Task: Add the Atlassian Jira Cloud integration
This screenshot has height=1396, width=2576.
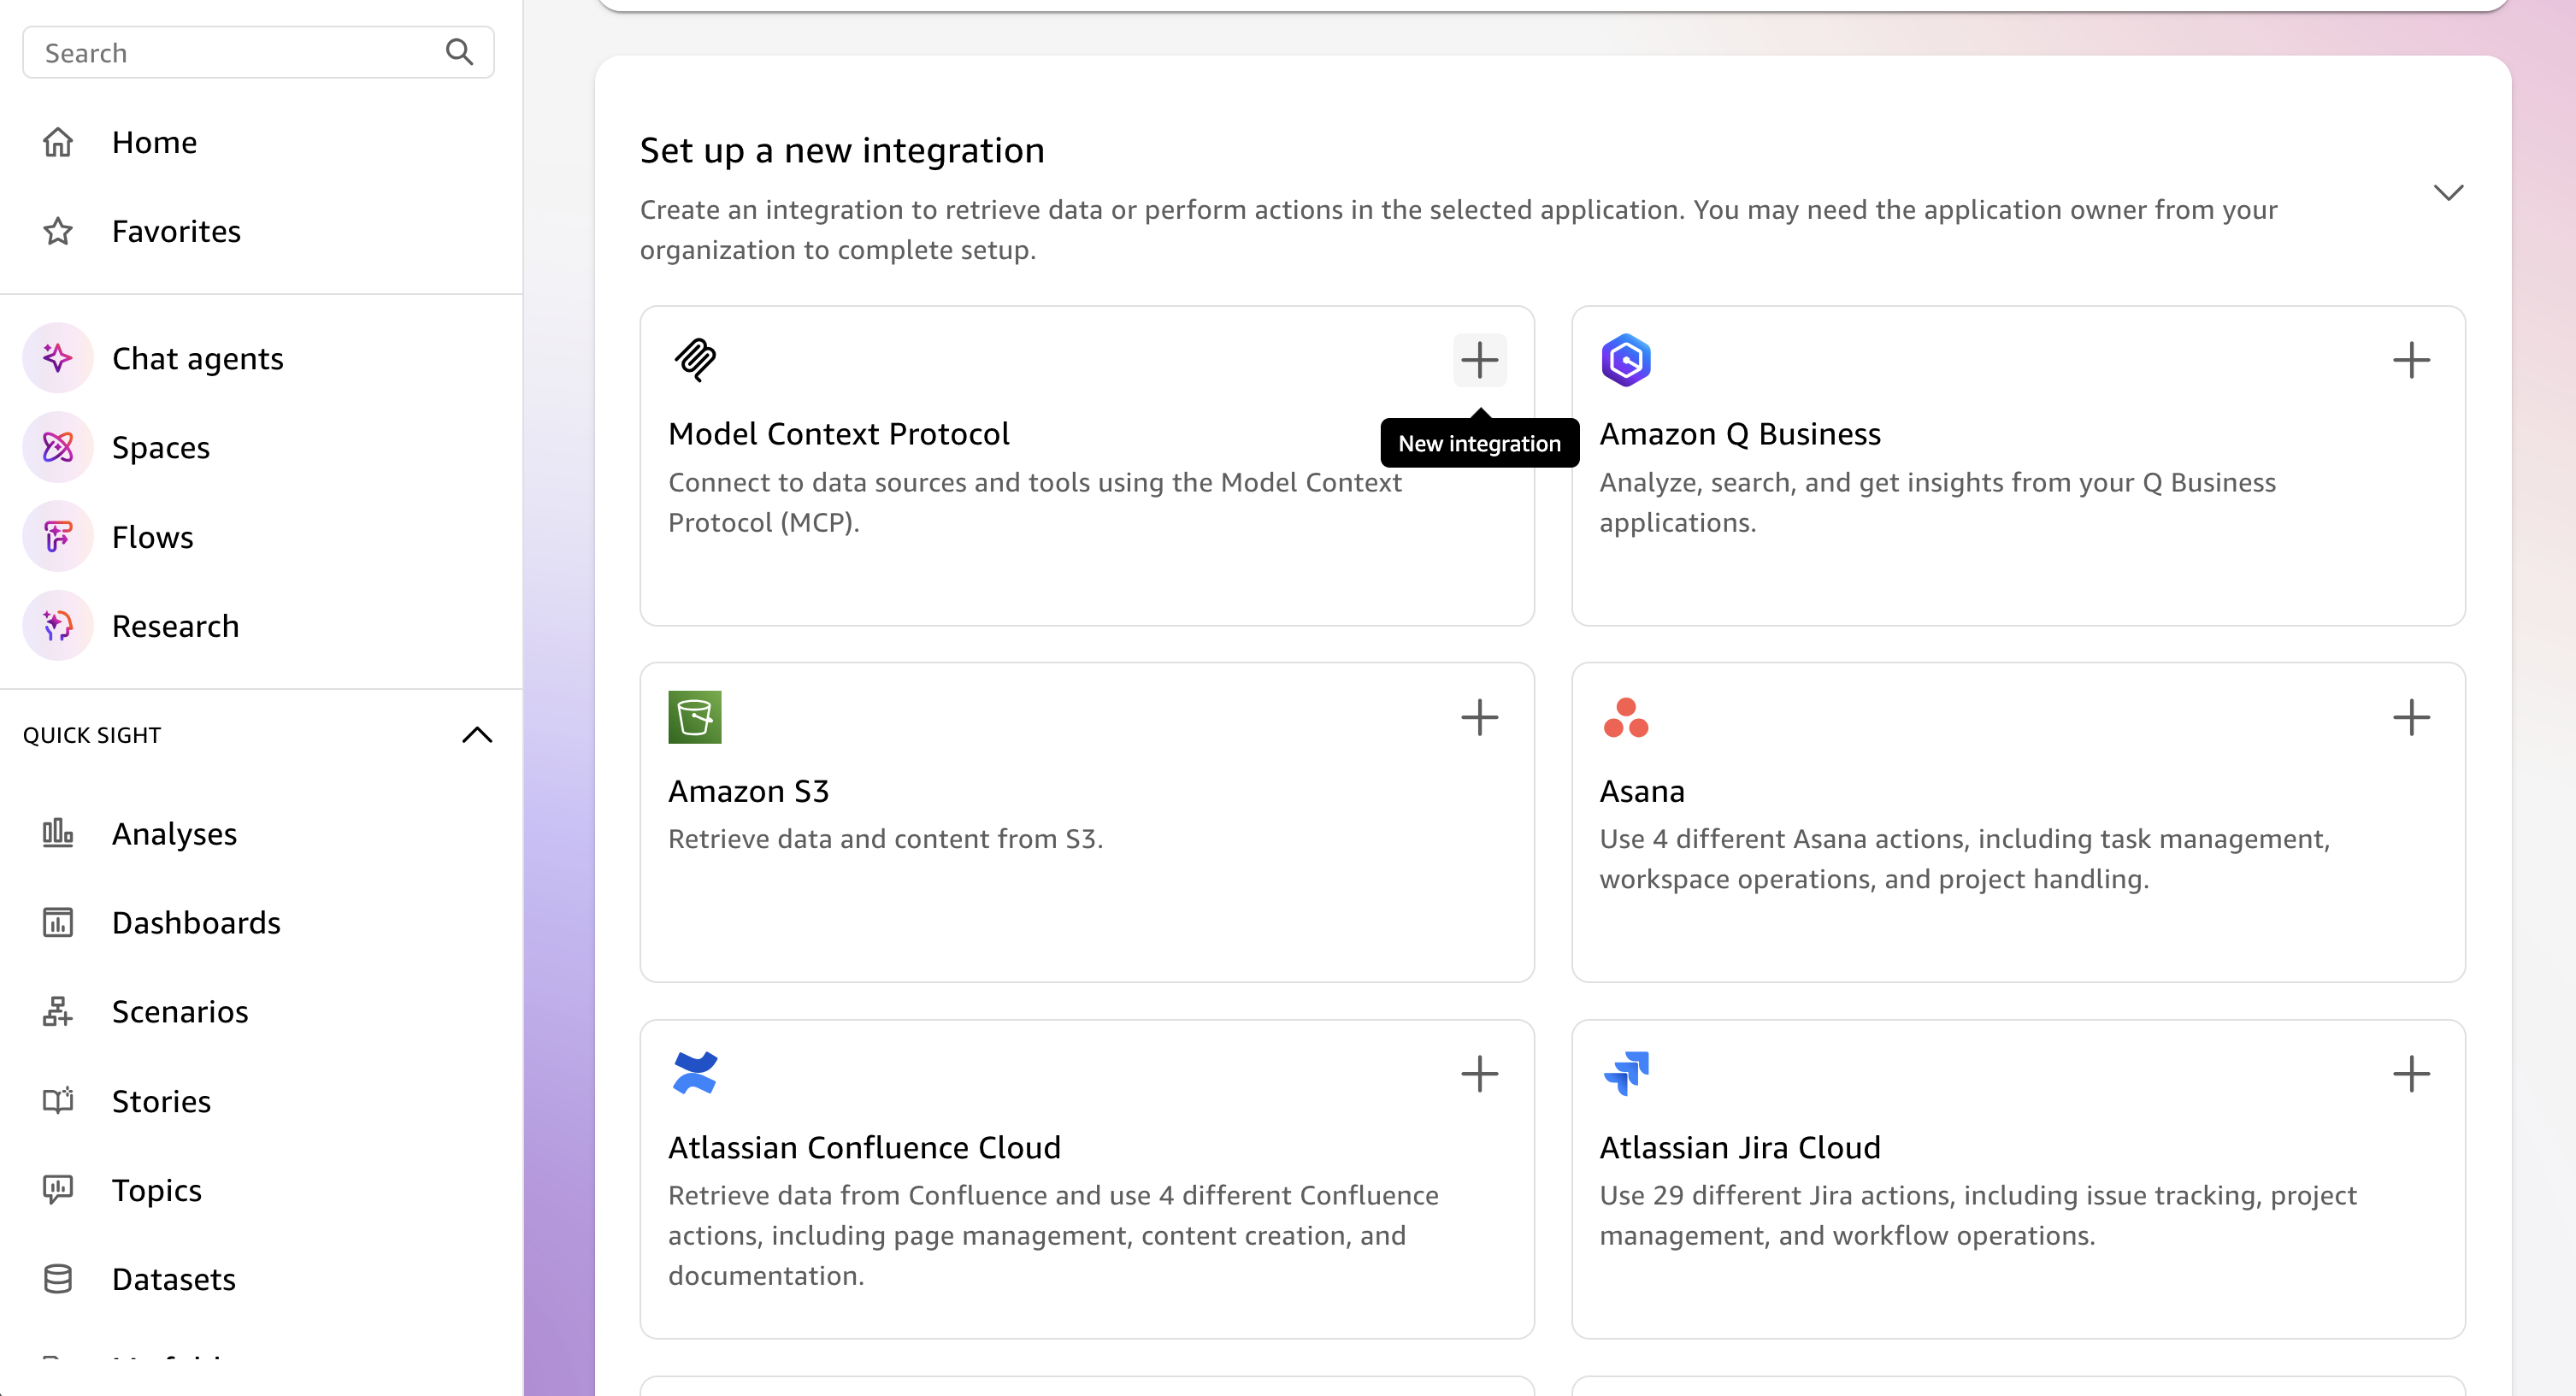Action: click(x=2412, y=1074)
